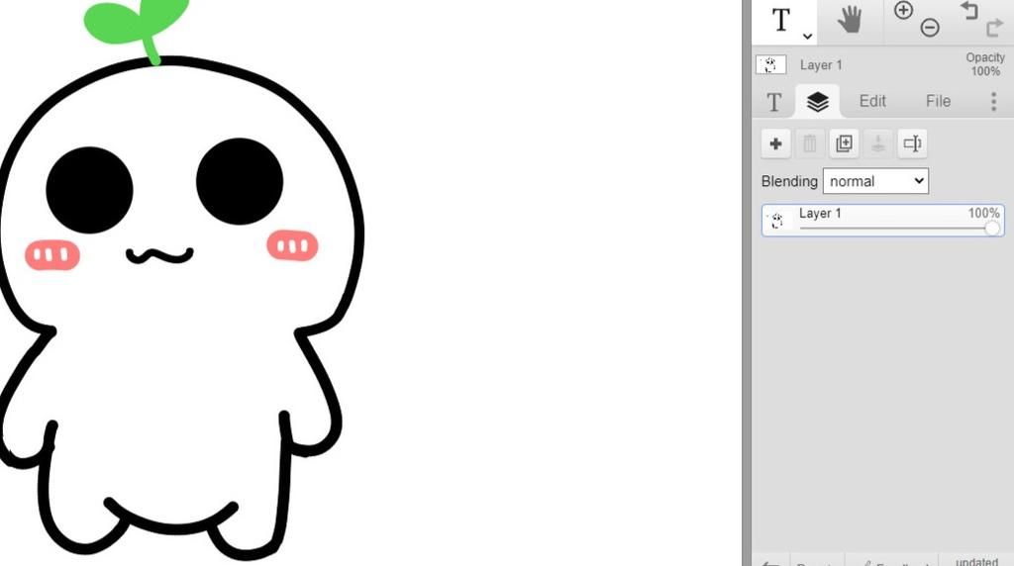Switch to the Layers tab
The height and width of the screenshot is (566, 1014).
818,102
